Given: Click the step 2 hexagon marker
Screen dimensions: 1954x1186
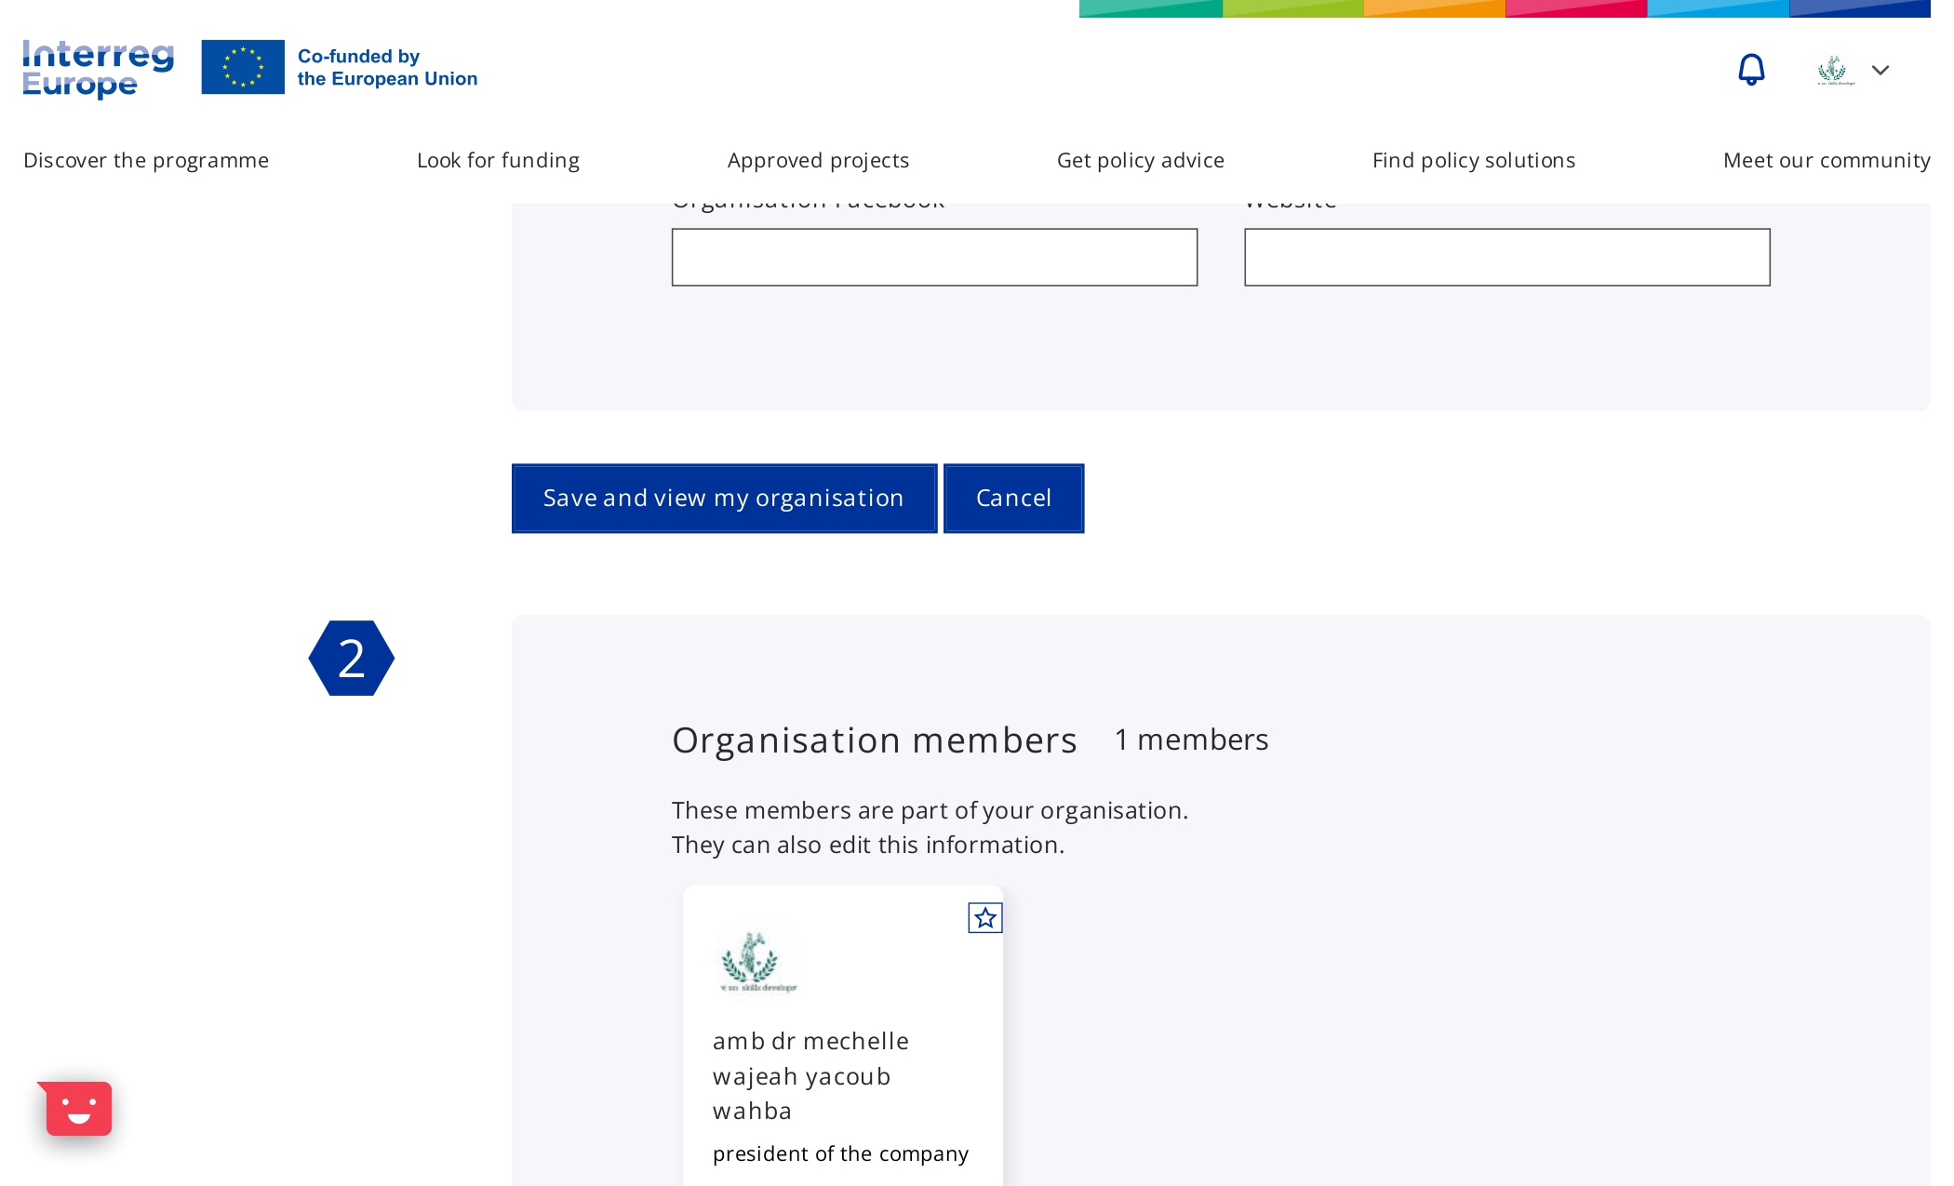Looking at the screenshot, I should click(351, 658).
